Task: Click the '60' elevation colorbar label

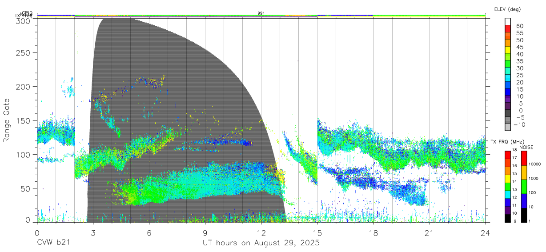Action: pos(519,26)
